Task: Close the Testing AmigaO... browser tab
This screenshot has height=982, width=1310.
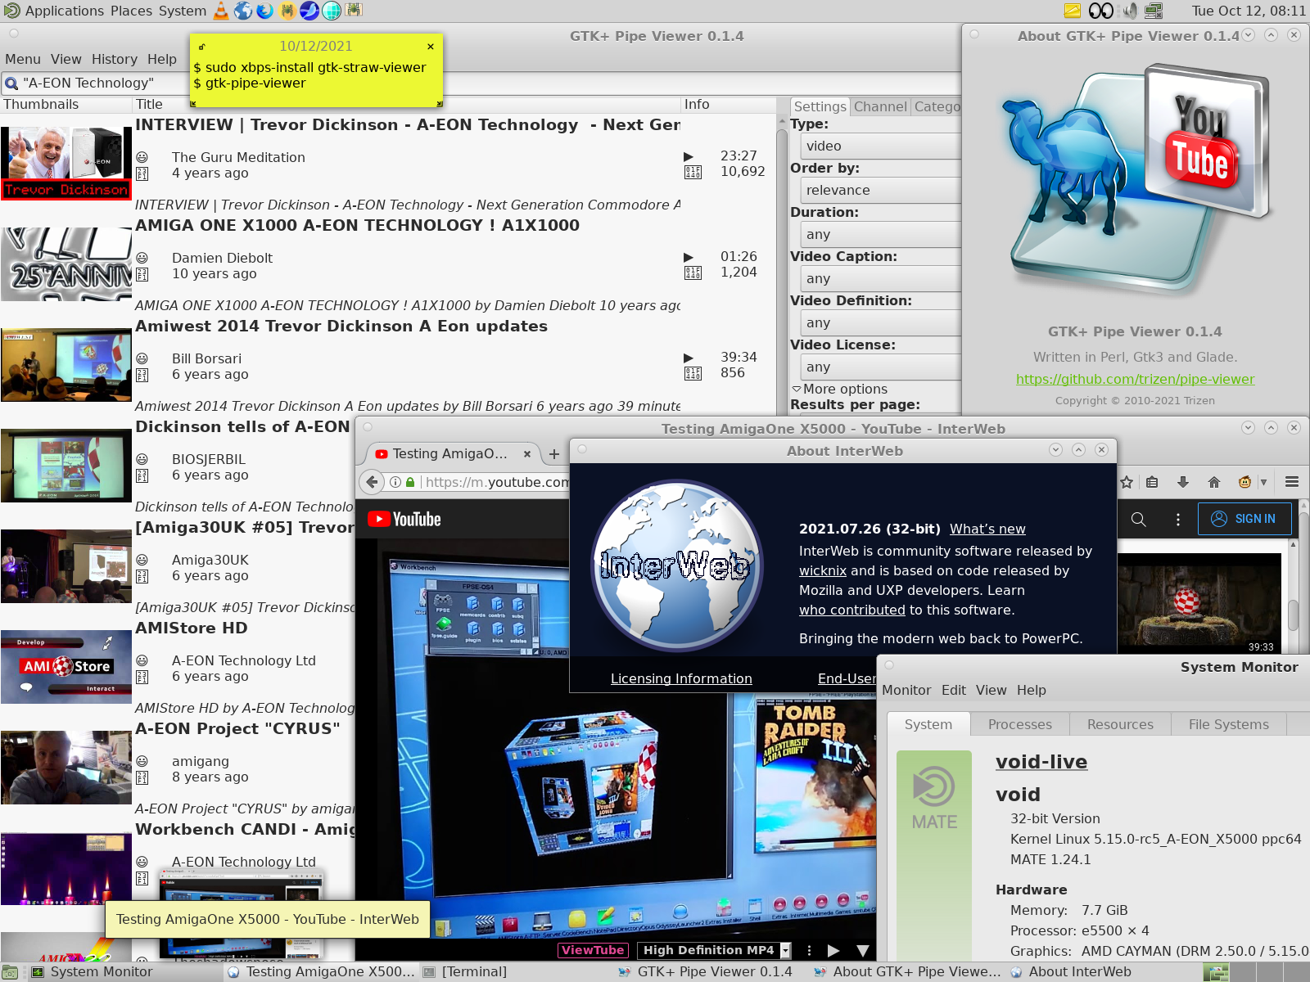Action: tap(527, 453)
